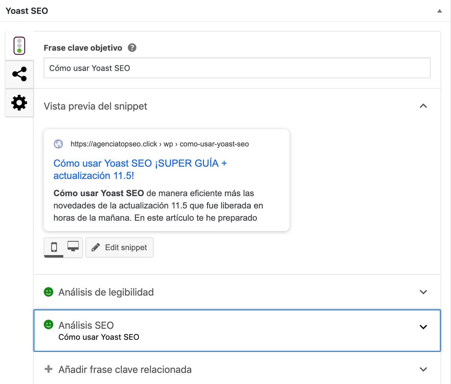Click the plus icon for related keyphrase
The height and width of the screenshot is (384, 451).
(x=48, y=369)
